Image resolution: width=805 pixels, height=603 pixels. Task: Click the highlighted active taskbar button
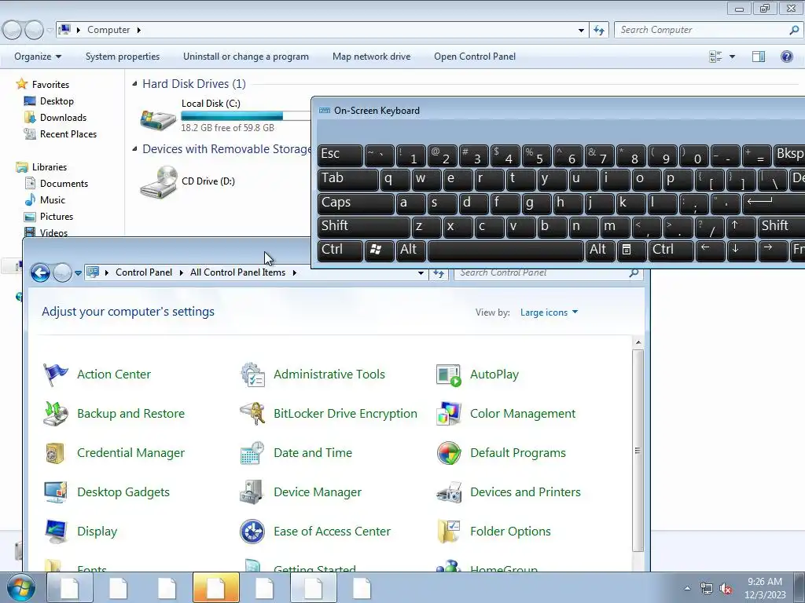(x=215, y=587)
